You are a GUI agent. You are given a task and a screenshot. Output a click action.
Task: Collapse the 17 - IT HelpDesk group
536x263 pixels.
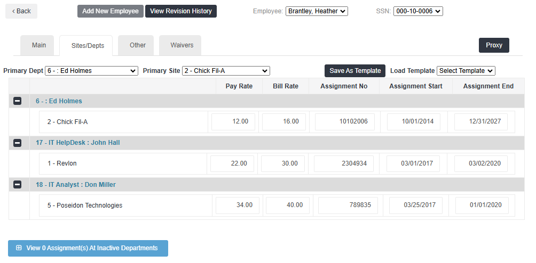[x=17, y=143]
